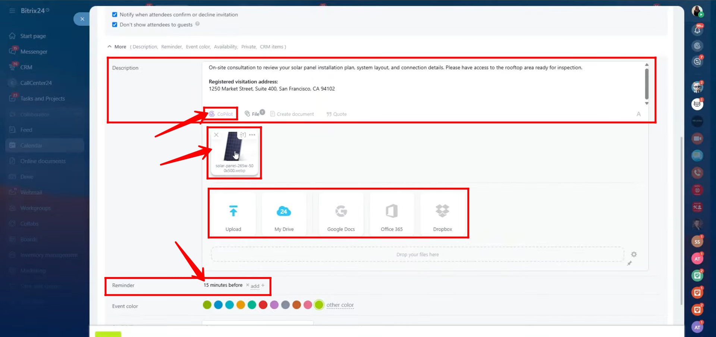Select Dropbox as file source
The image size is (716, 337).
pos(442,211)
